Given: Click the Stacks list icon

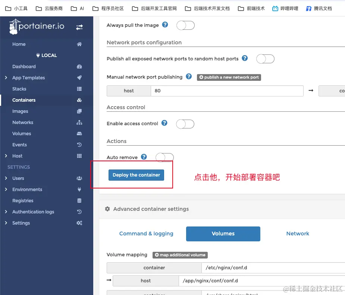Looking at the screenshot, I should [x=79, y=89].
